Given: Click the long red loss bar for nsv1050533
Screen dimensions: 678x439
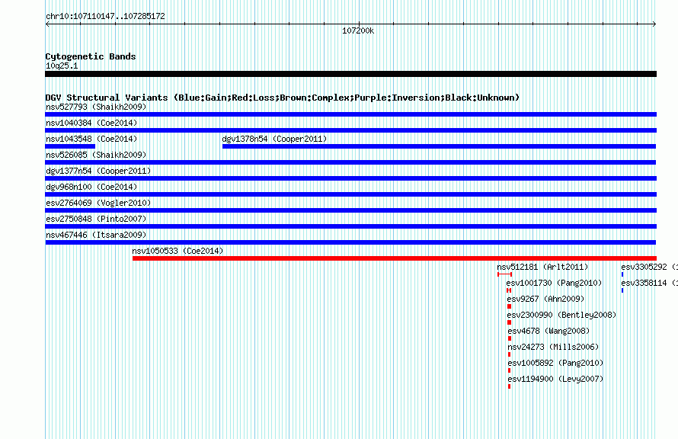Looking at the screenshot, I should (x=395, y=258).
